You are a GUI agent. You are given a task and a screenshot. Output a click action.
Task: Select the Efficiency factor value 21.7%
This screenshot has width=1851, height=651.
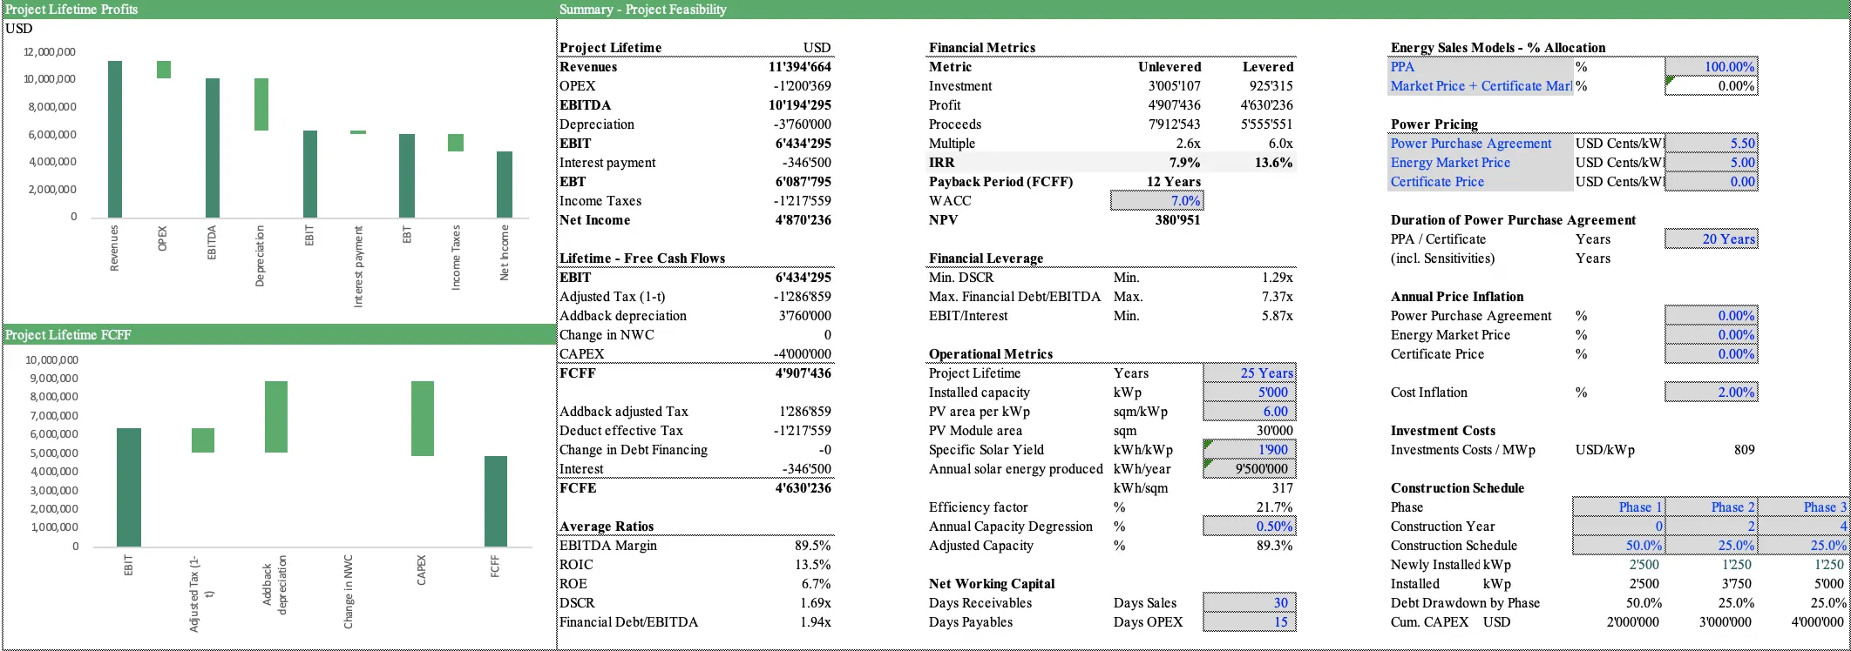[x=1275, y=507]
